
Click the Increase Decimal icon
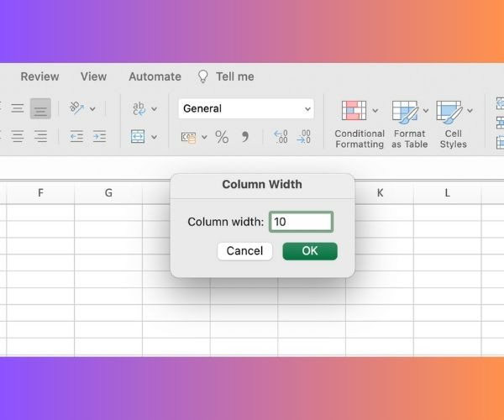(x=281, y=137)
